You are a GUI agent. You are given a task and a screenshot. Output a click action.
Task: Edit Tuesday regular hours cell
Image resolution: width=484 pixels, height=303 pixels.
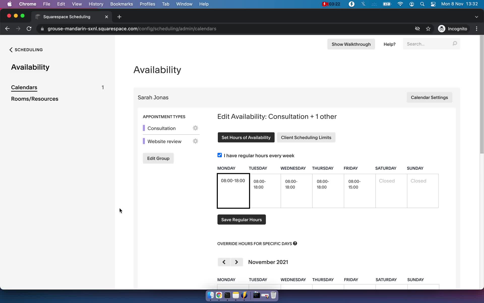265,191
